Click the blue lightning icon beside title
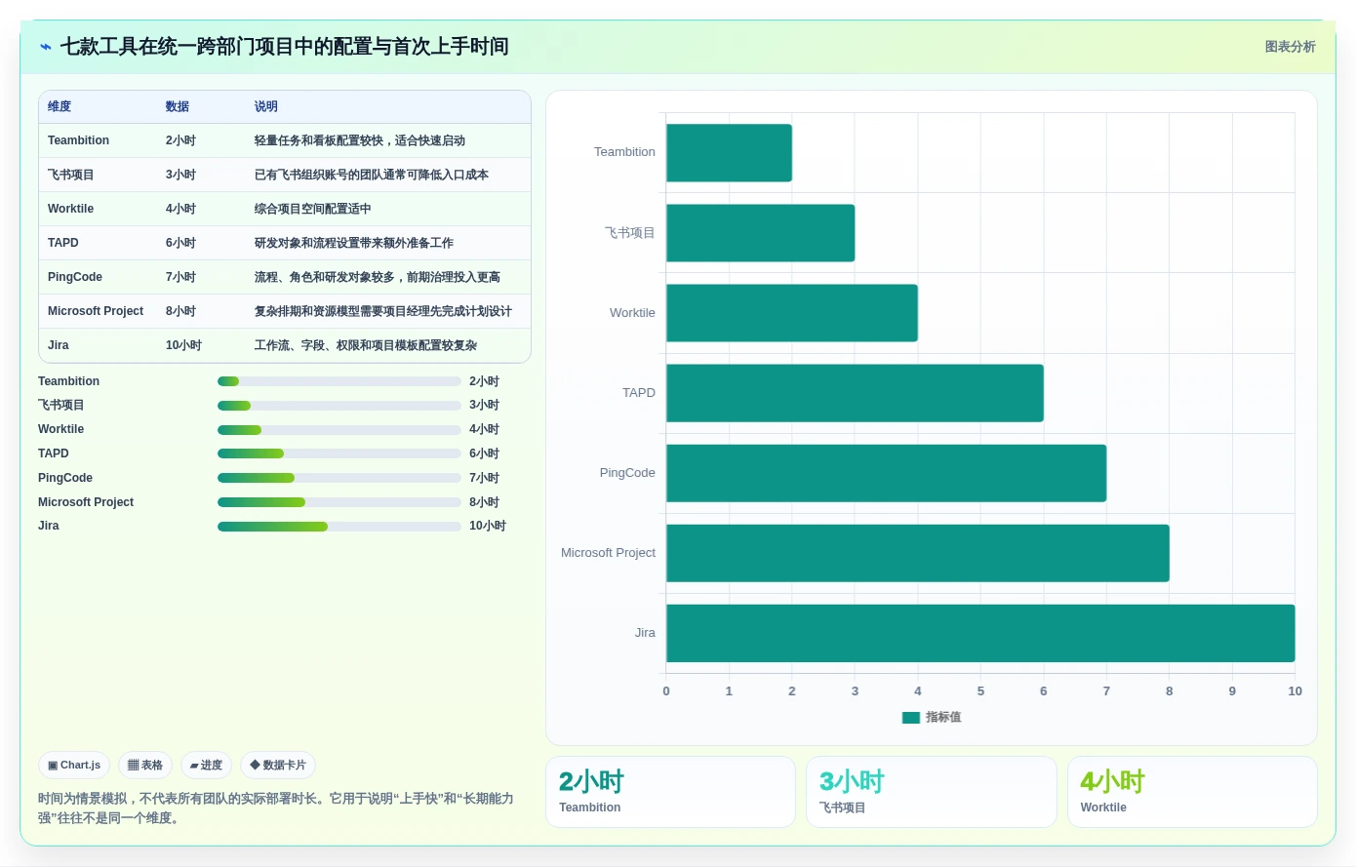The image size is (1356, 867). tap(46, 47)
